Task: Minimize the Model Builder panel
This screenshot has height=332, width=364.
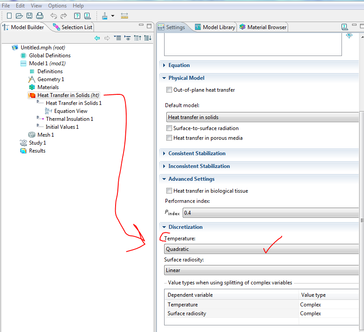Action: tap(141, 25)
